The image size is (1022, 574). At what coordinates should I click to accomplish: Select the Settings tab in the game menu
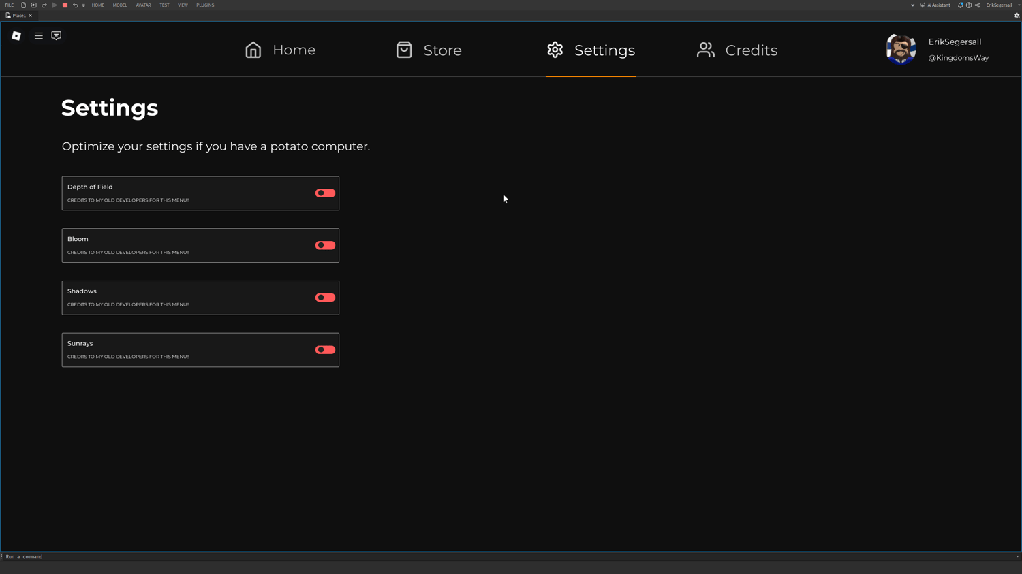point(591,50)
